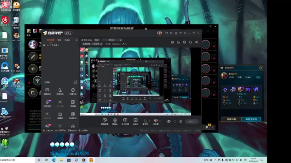The height and width of the screenshot is (163, 291).
Task: Open the package box icon above preview
Action: point(184,42)
